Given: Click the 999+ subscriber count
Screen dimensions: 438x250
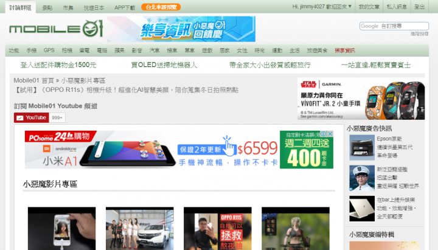Looking at the screenshot, I should pyautogui.click(x=57, y=117).
